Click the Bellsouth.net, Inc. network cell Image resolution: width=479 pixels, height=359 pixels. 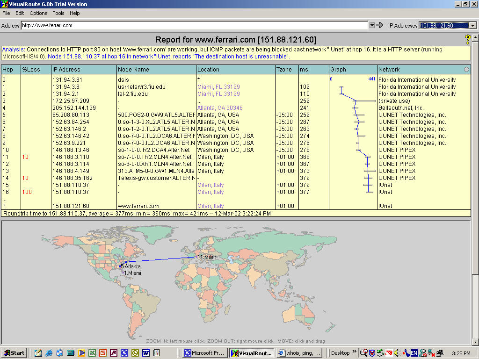tap(401, 108)
